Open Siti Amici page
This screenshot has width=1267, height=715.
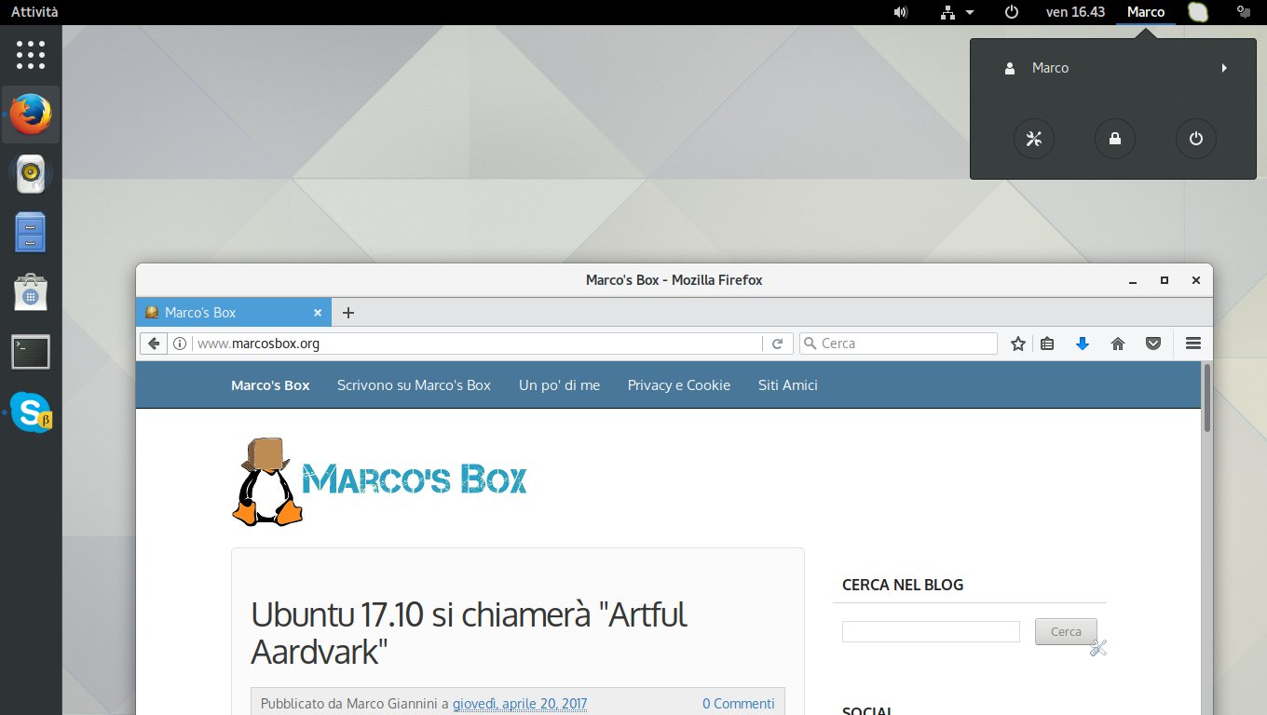point(788,385)
